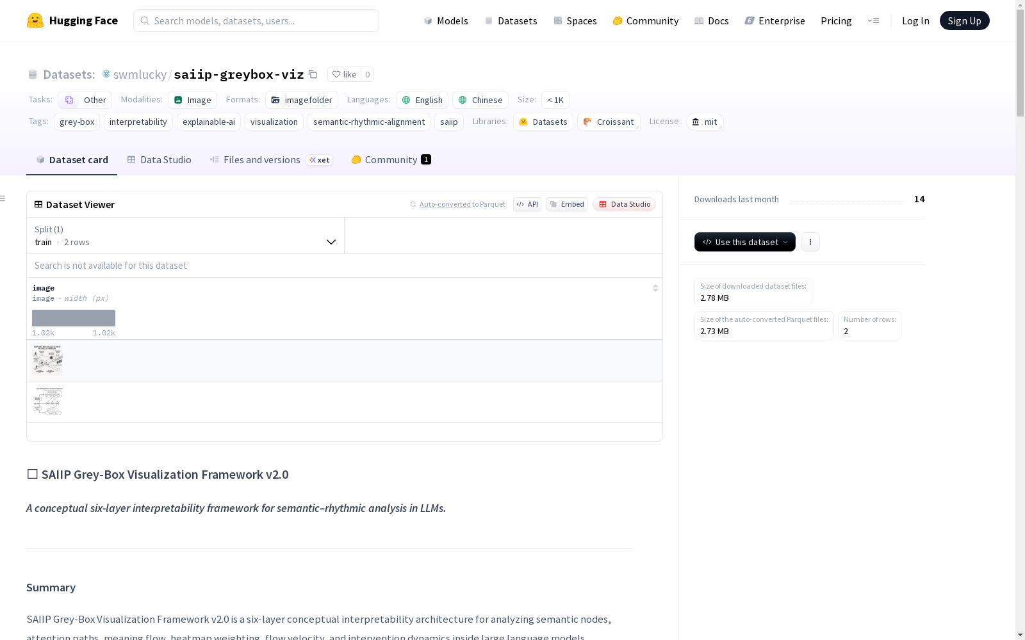The height and width of the screenshot is (640, 1025).
Task: Click the API button in Dataset Viewer
Action: point(527,204)
